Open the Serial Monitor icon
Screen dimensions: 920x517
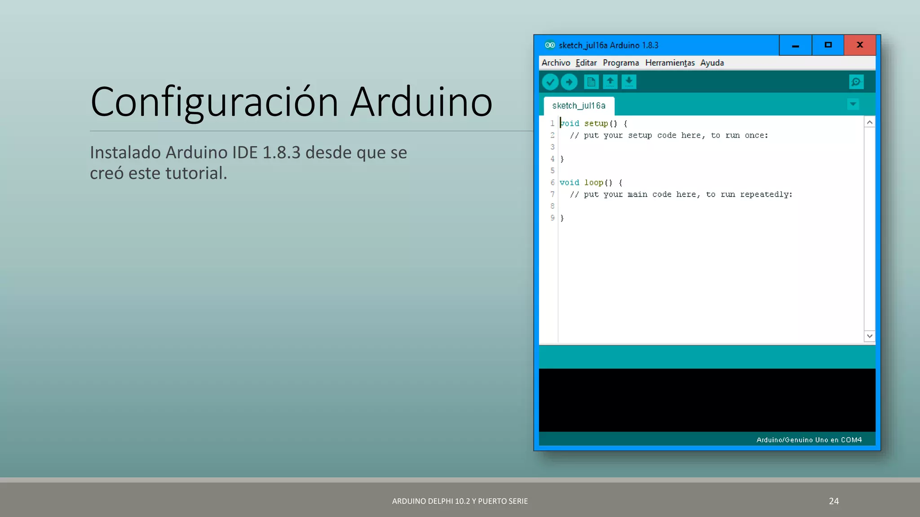click(856, 82)
